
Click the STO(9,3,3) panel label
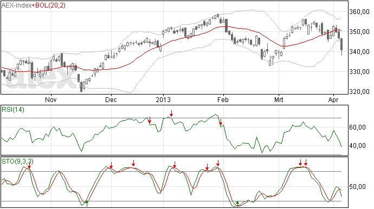tap(17, 161)
